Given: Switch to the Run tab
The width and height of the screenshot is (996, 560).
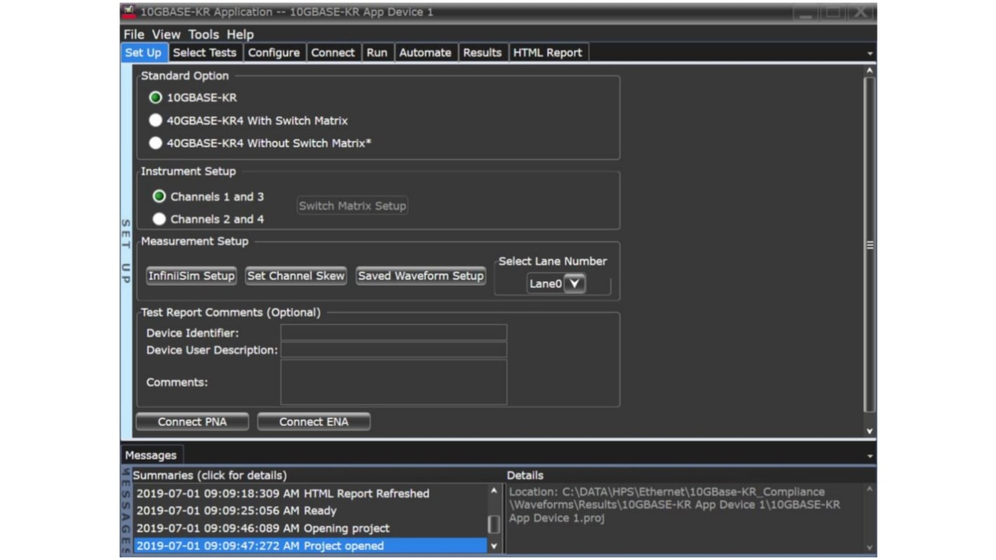Looking at the screenshot, I should click(x=377, y=53).
